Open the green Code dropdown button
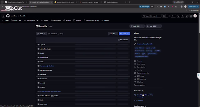 tap(124, 34)
